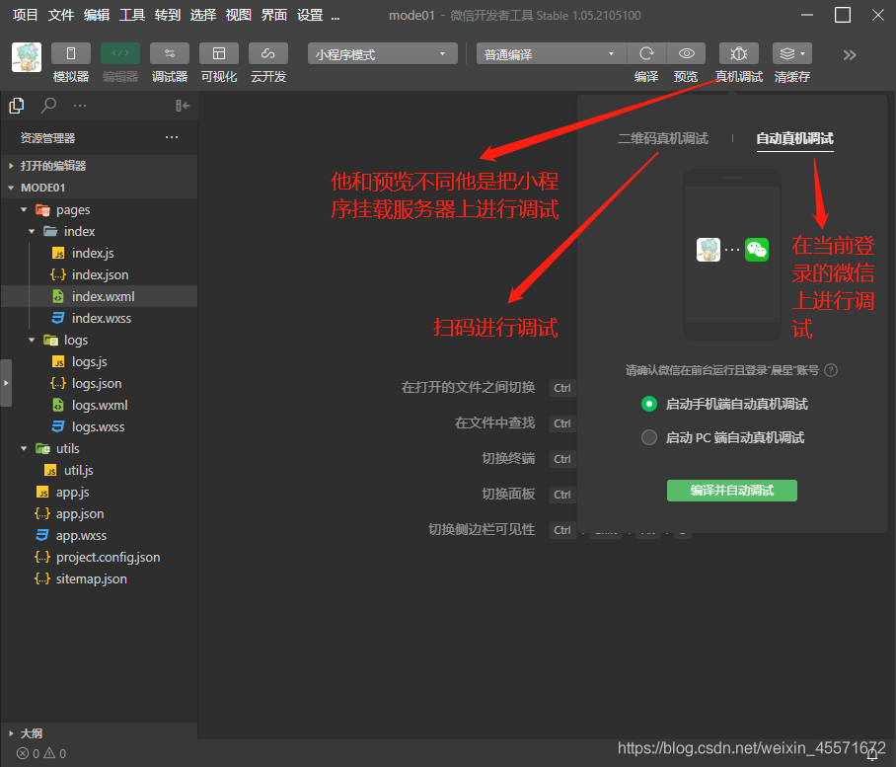Click the 编译 compile icon
The image size is (896, 767).
point(646,53)
